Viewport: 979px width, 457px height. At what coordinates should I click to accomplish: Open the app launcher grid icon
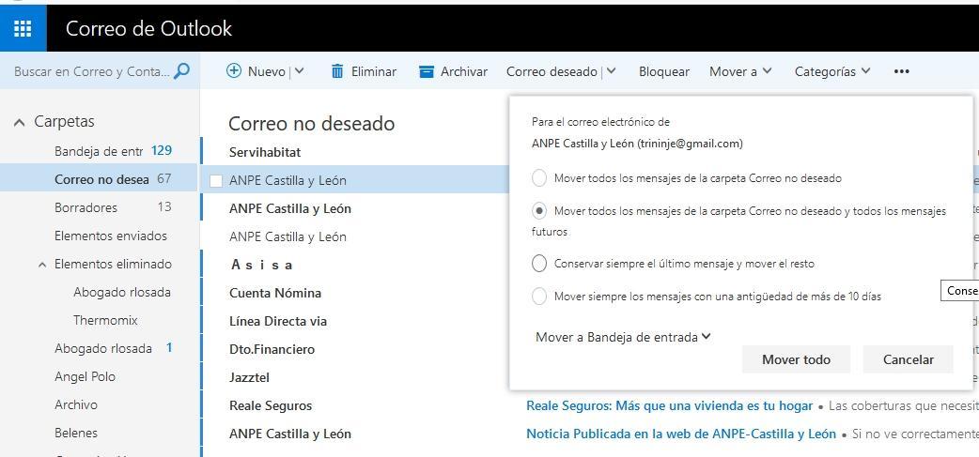(x=23, y=28)
